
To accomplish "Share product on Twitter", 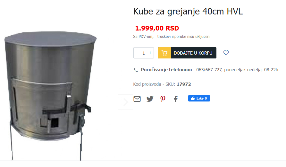I will [150, 99].
